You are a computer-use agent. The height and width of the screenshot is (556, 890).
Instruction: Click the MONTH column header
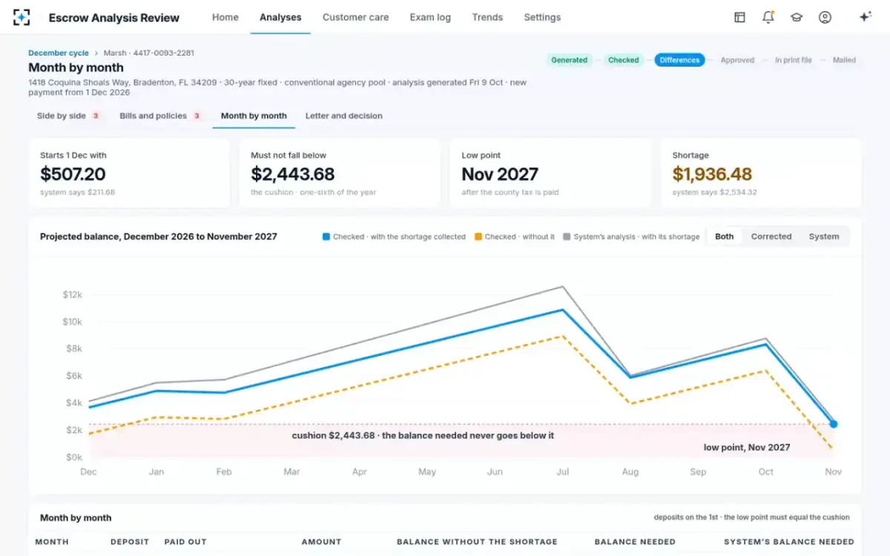(52, 542)
